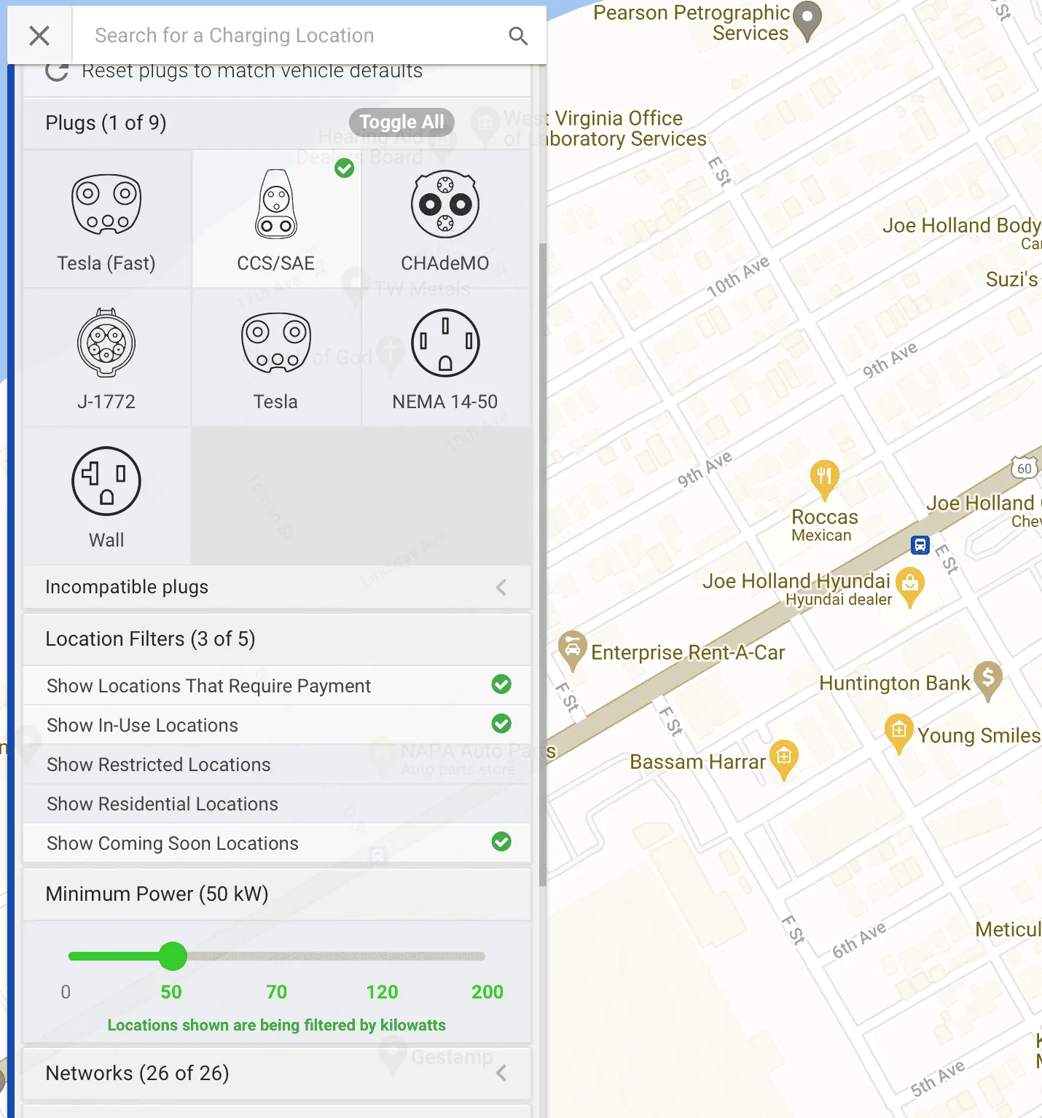
Task: Click the Toggle All plugs button
Action: click(401, 122)
